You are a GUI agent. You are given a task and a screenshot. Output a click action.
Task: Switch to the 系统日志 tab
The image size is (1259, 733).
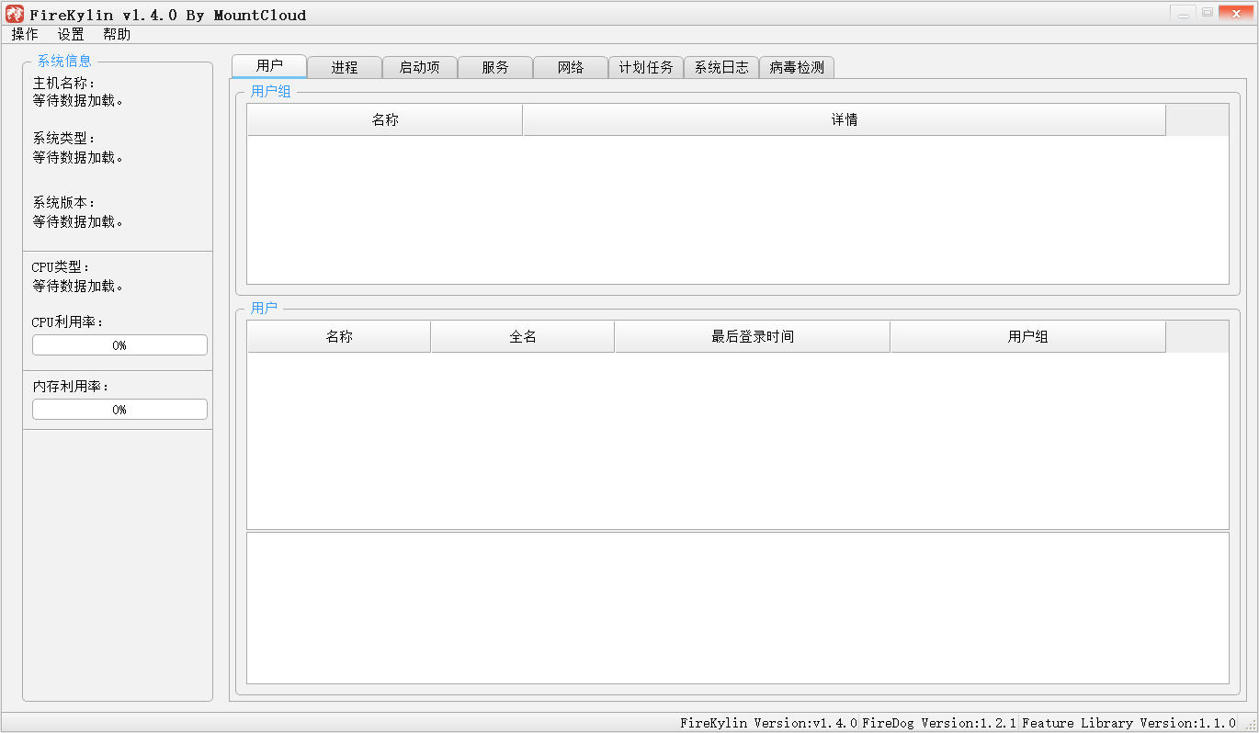[721, 68]
